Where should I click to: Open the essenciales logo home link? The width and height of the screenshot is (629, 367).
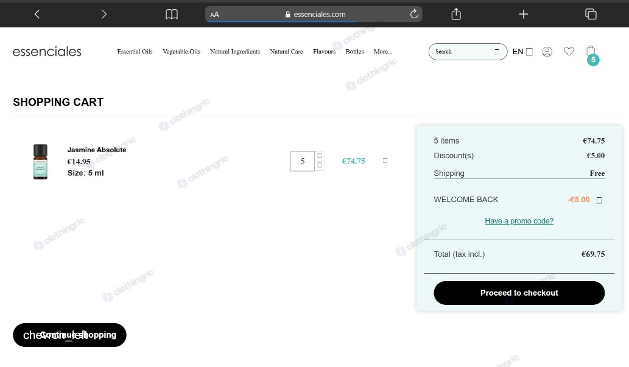47,51
